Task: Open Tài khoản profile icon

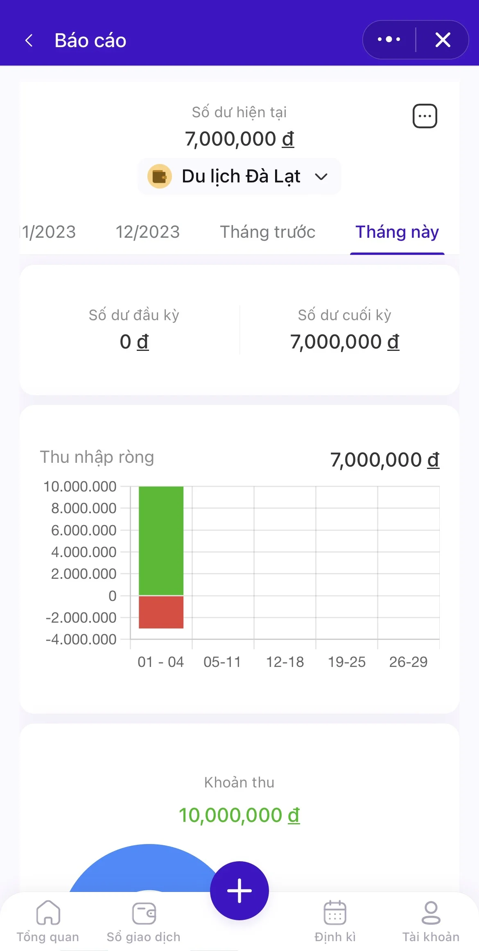Action: tap(431, 914)
